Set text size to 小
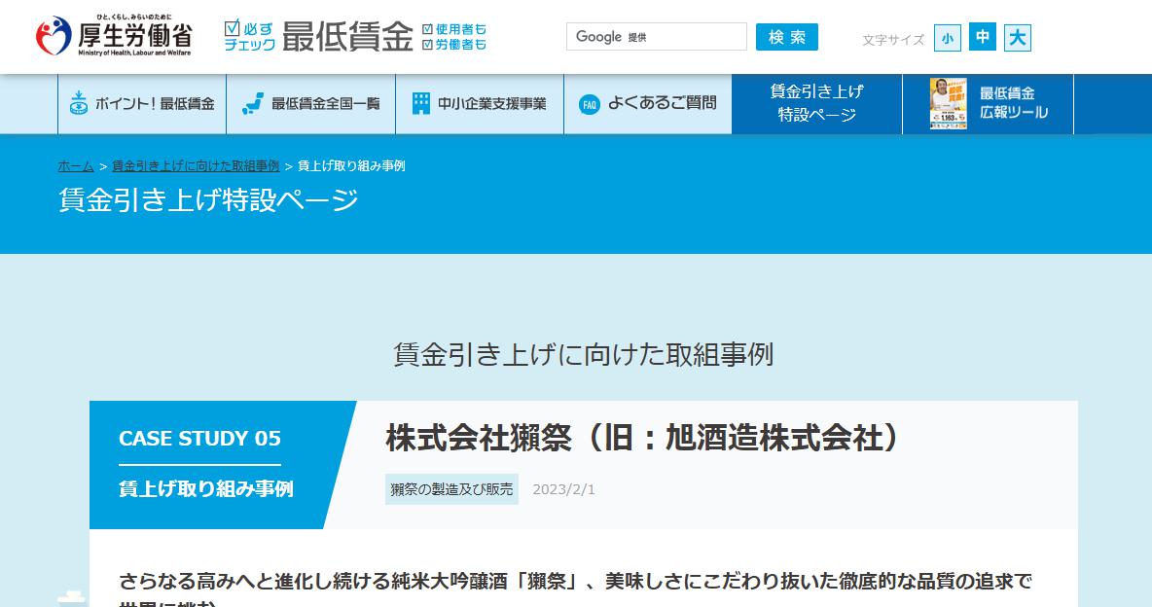Screen dimensions: 1152x607 pyautogui.click(x=948, y=38)
